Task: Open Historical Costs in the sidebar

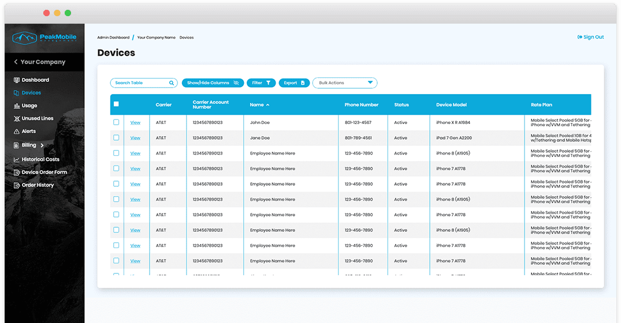Action: 40,159
